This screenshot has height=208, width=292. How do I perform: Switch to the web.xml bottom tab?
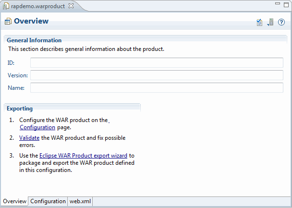click(80, 201)
